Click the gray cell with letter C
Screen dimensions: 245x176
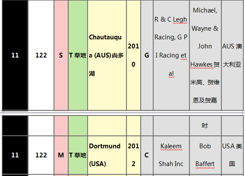(x=147, y=155)
